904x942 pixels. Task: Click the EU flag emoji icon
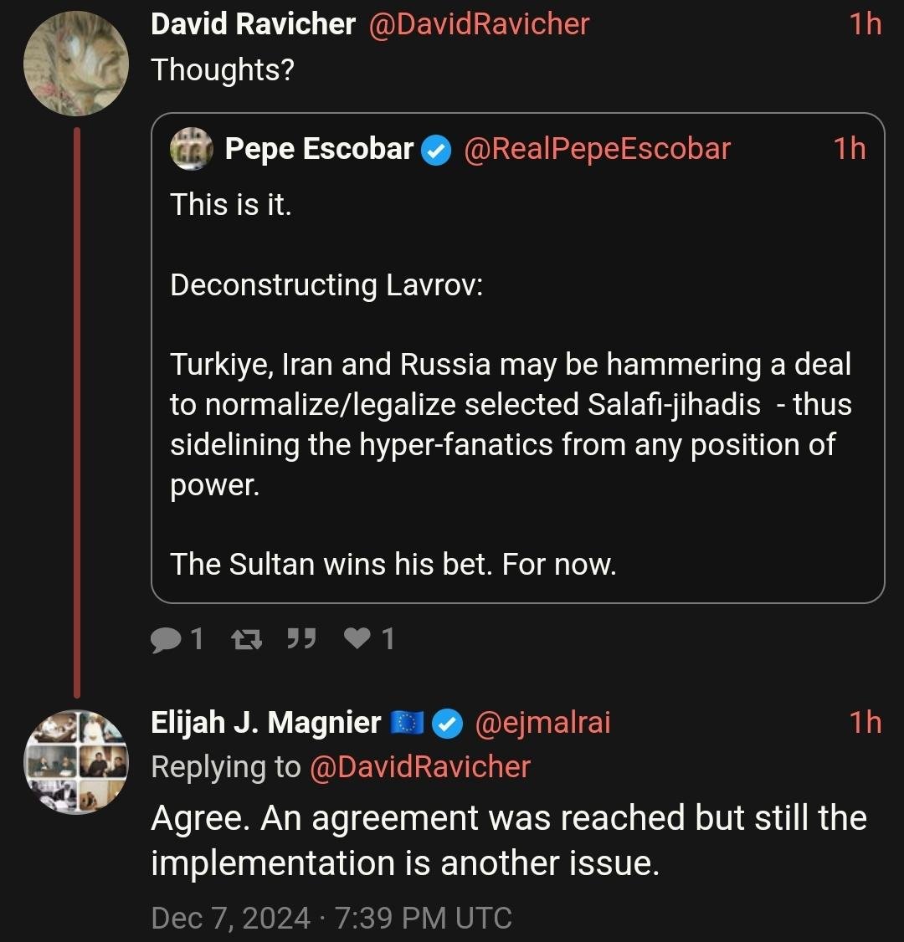[408, 724]
